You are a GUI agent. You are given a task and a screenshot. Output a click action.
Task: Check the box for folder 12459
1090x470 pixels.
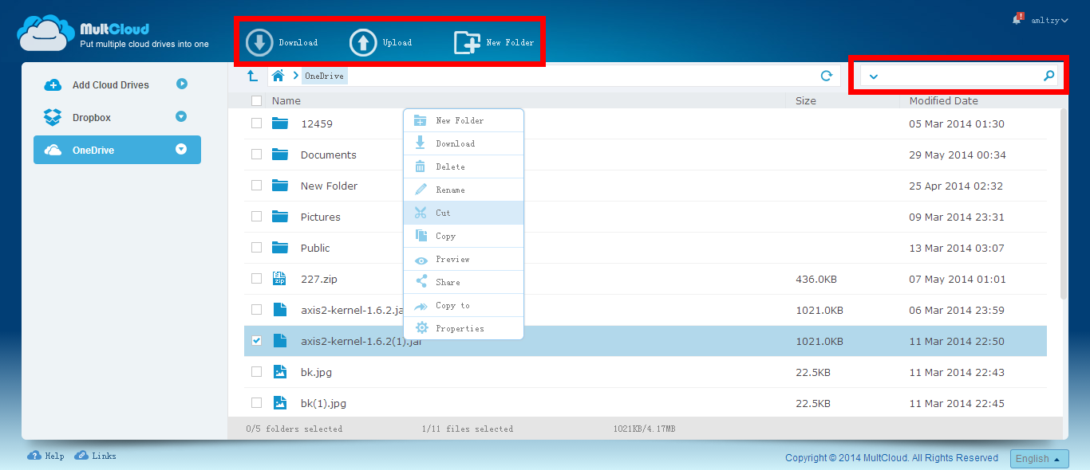256,123
